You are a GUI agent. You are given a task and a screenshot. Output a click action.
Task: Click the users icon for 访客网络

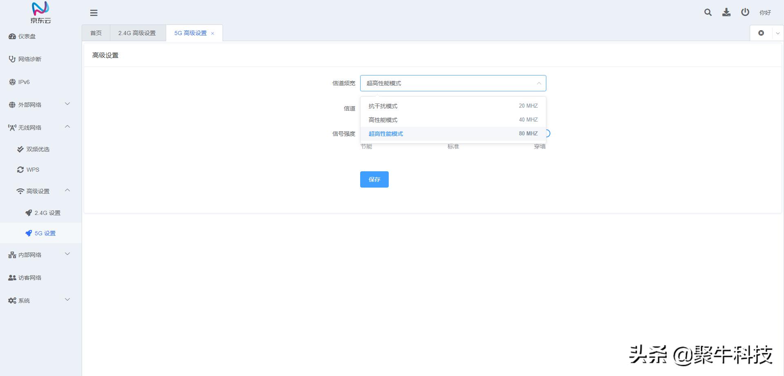click(12, 278)
